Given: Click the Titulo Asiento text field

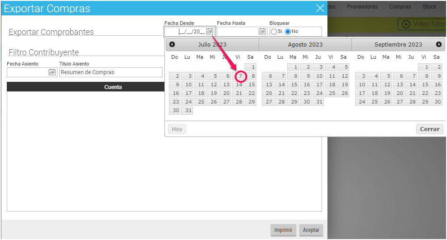Looking at the screenshot, I should pos(111,72).
